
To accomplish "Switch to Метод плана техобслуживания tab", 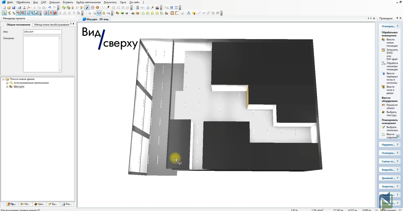I will (51, 24).
